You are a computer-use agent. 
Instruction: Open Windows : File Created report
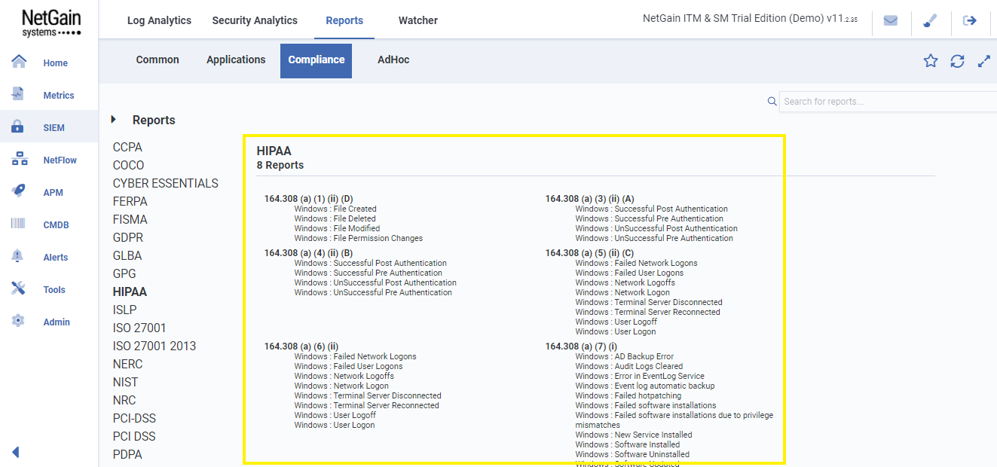click(335, 209)
